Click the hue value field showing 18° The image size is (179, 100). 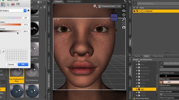pos(26,18)
